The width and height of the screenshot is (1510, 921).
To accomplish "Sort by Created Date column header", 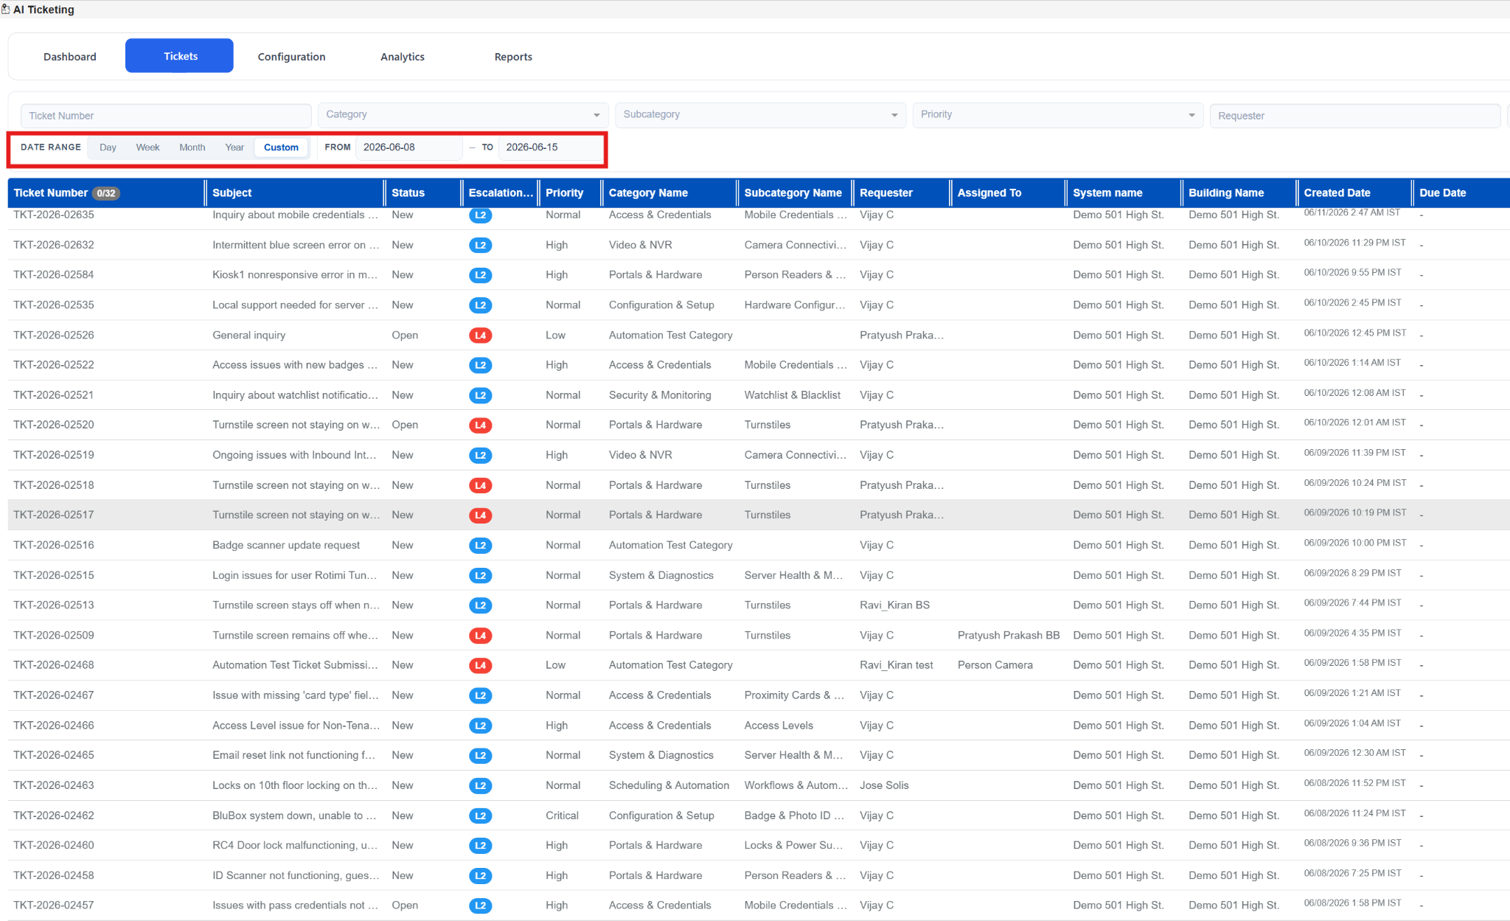I will coord(1337,193).
